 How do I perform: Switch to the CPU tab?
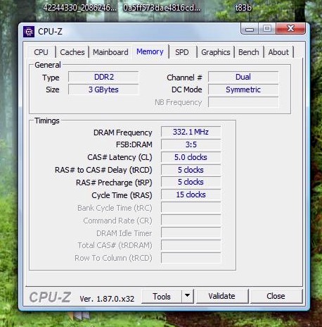[41, 52]
